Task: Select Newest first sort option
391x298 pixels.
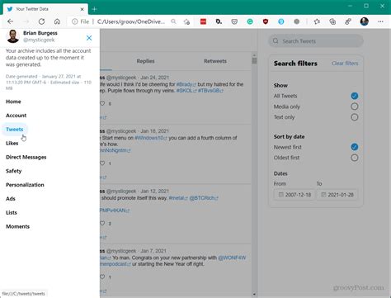Action: coord(355,147)
